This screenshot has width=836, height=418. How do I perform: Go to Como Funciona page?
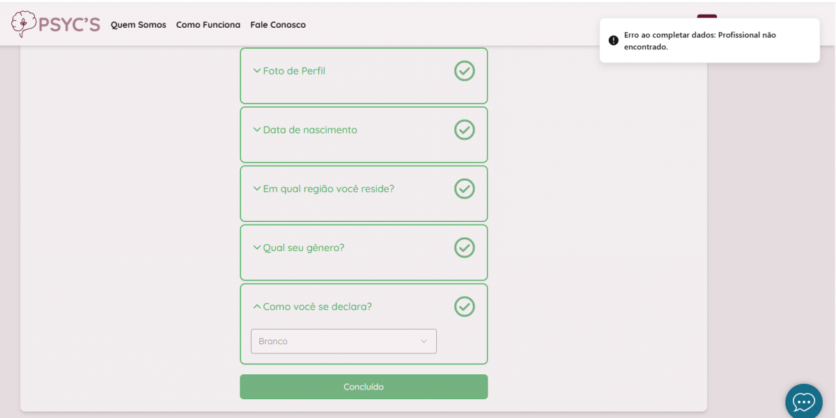208,25
